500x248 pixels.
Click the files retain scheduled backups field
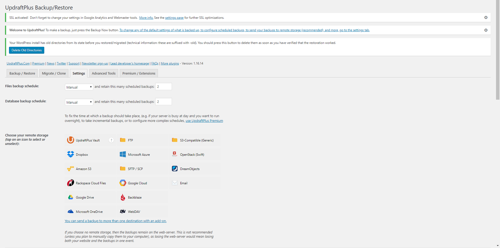pos(164,87)
